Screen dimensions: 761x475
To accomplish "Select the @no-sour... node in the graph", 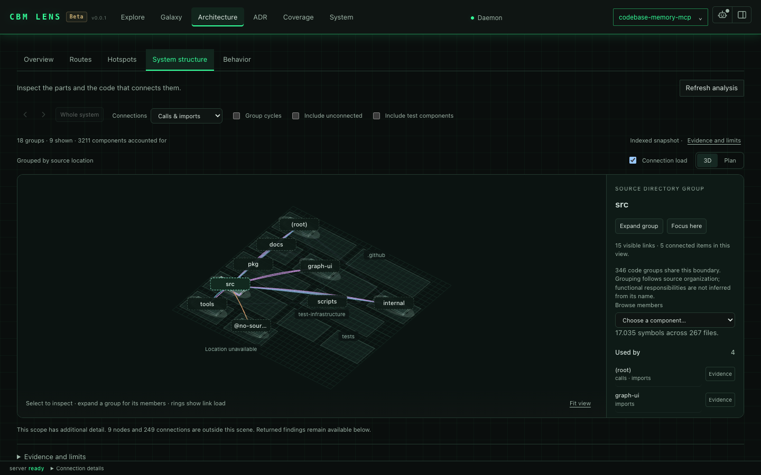I will [250, 326].
